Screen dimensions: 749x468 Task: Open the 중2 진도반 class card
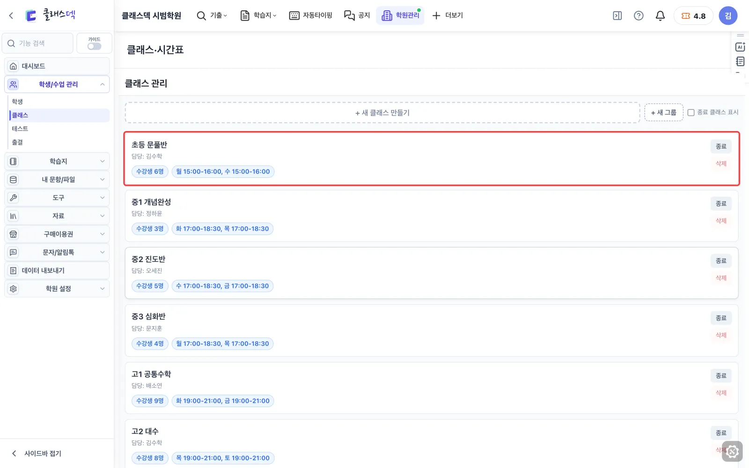[432, 273]
